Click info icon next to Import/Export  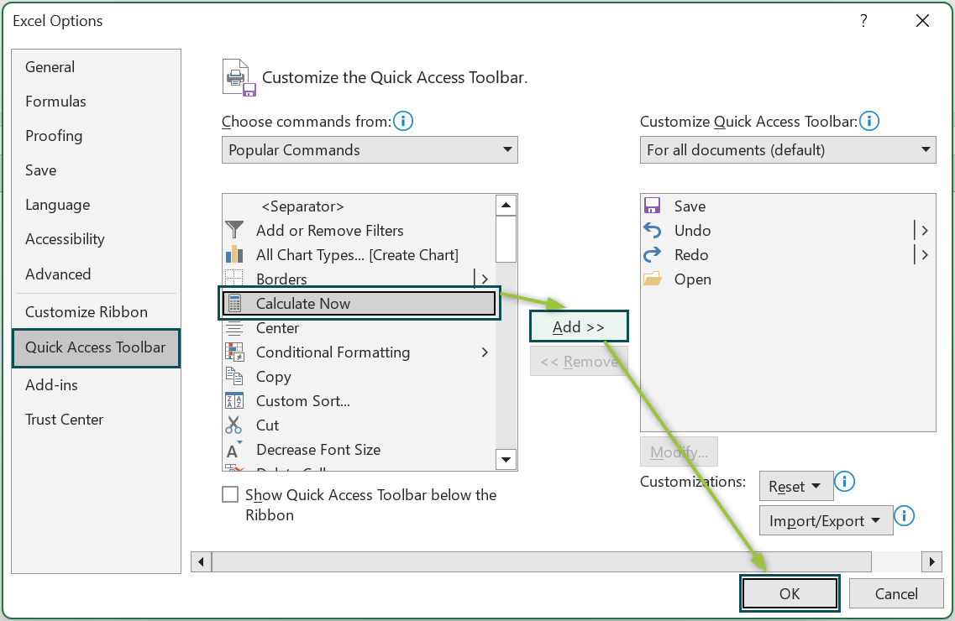tap(905, 516)
